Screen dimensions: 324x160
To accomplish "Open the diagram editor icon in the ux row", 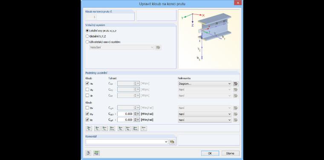I will [236, 84].
